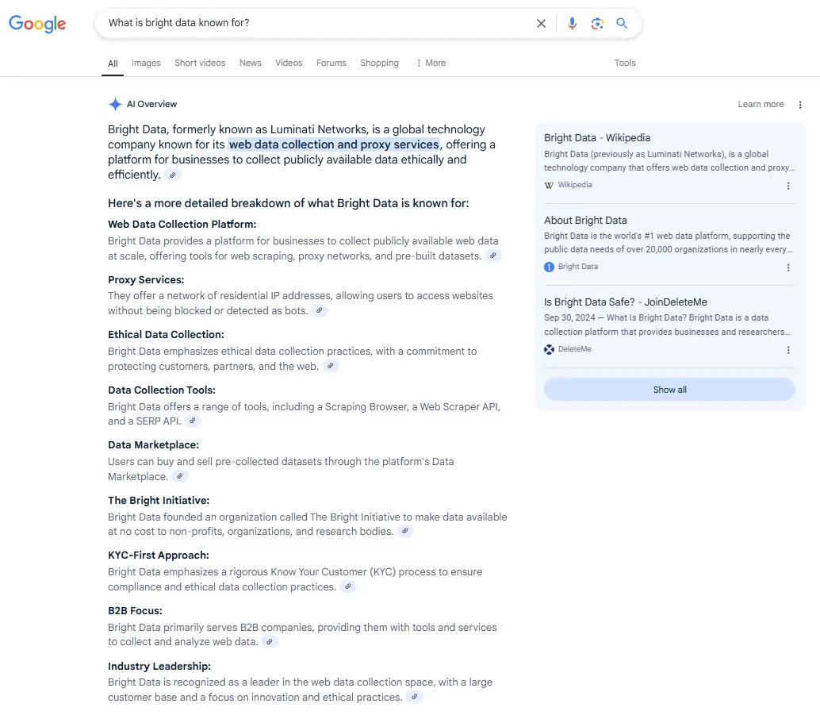Open options for About Bright Data card
This screenshot has width=820, height=715.
pos(788,267)
